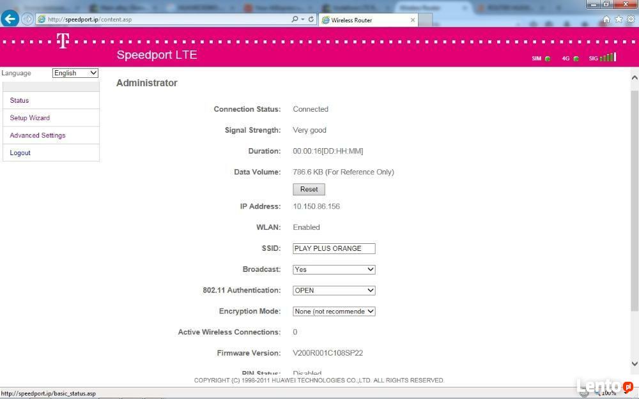Expand the Encryption Mode dropdown
The width and height of the screenshot is (639, 399).
point(334,312)
